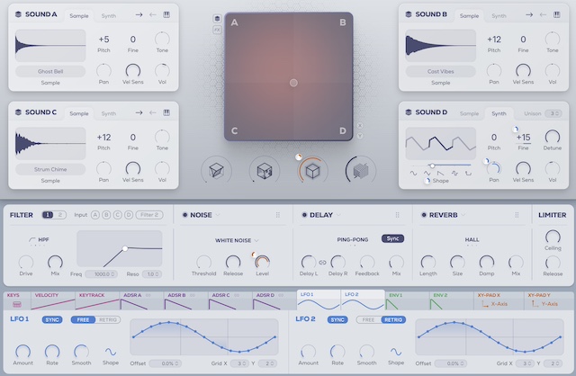
Task: Click the keyboard icon in Sound A header
Action: [166, 14]
